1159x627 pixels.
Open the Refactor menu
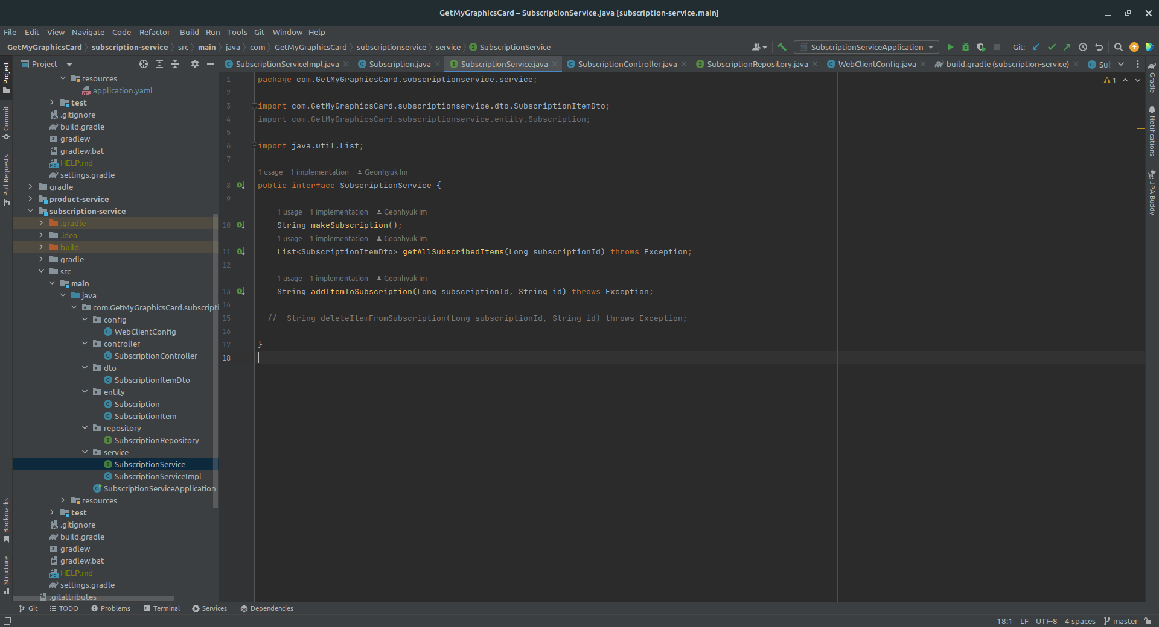click(155, 32)
